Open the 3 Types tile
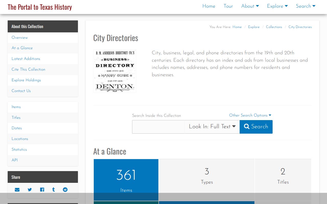Viewport: 327px width, 204px height. 207,180
